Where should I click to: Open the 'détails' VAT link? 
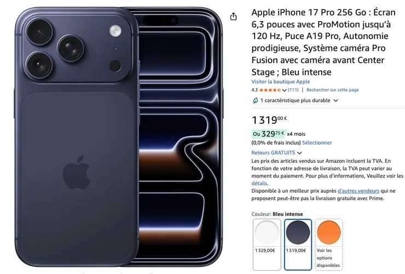[x=259, y=183]
